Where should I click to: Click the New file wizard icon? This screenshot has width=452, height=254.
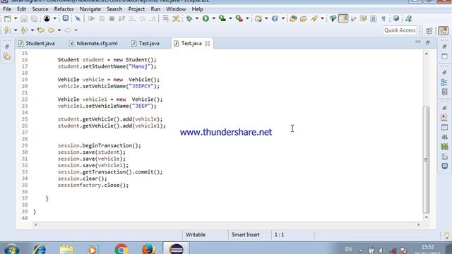tap(8, 19)
